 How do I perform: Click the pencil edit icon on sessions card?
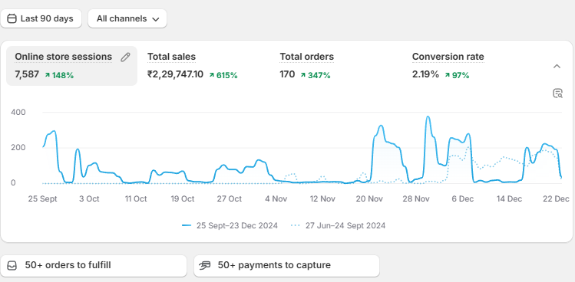coord(125,57)
